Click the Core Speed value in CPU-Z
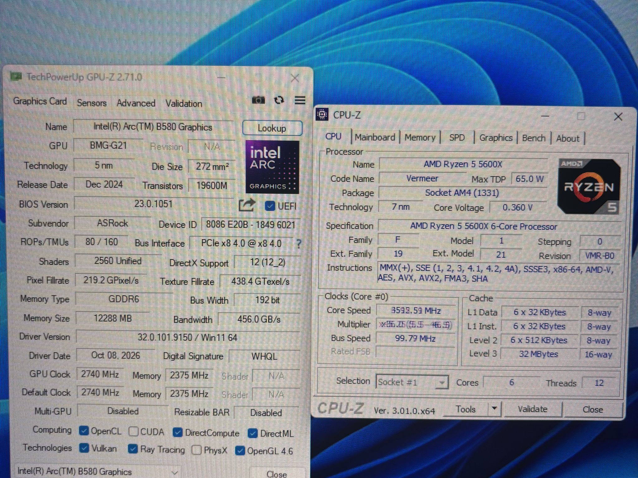Image resolution: width=638 pixels, height=478 pixels. [416, 311]
